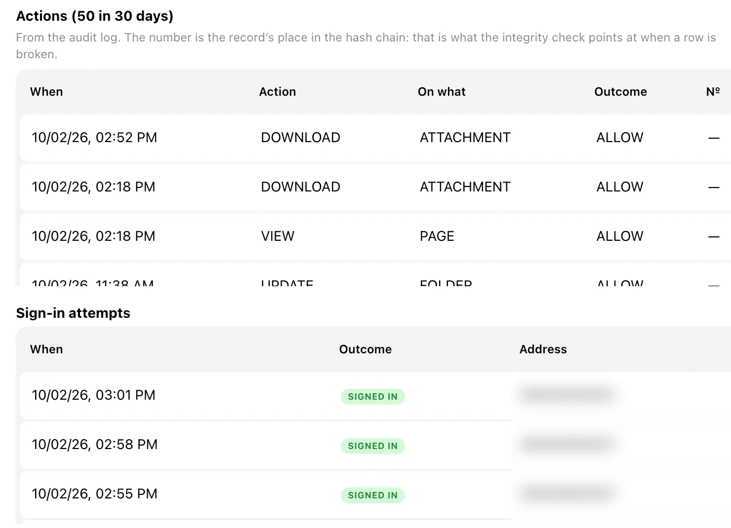This screenshot has height=528, width=731.
Task: Click "When" header in the Actions table
Action: tap(46, 92)
